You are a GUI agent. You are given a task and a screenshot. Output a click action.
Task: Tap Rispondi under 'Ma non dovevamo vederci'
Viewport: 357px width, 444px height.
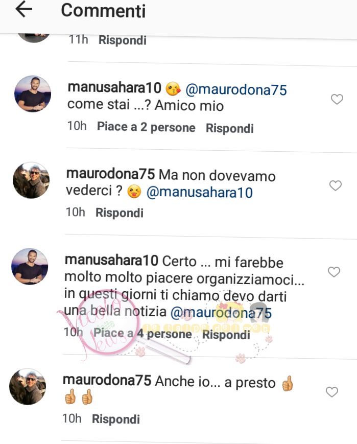tap(120, 213)
